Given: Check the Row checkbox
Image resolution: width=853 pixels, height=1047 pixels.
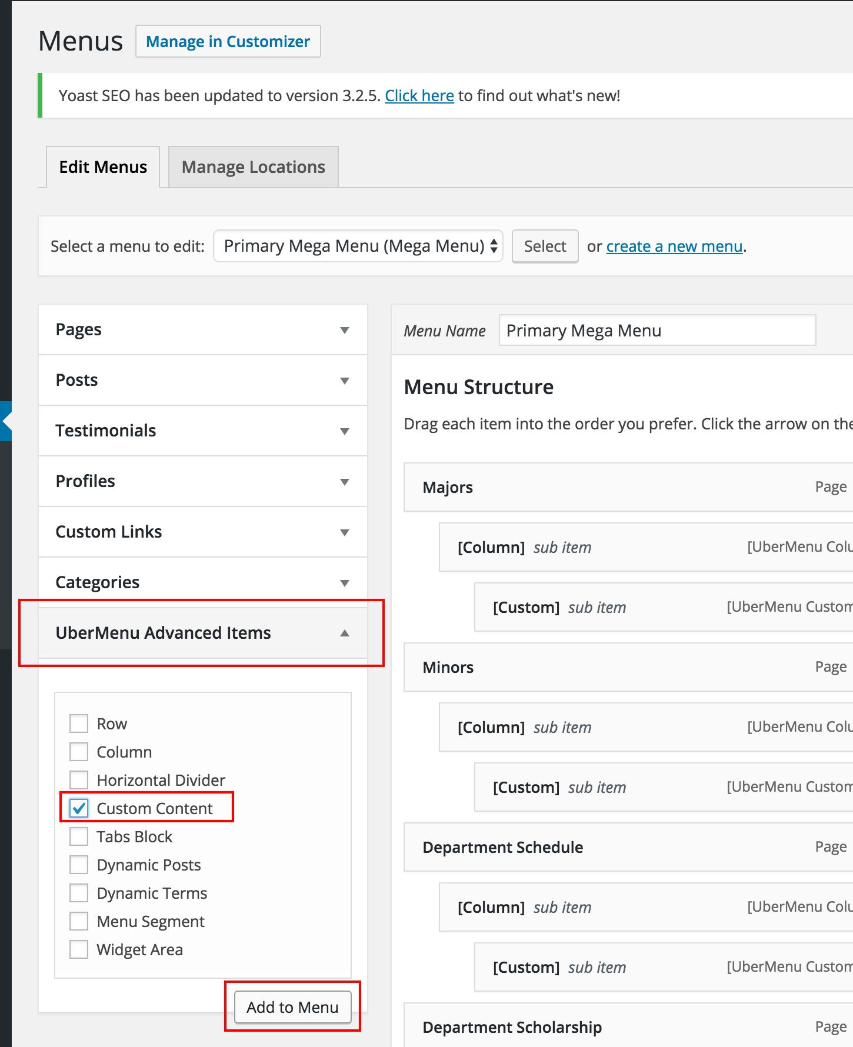Looking at the screenshot, I should 79,723.
